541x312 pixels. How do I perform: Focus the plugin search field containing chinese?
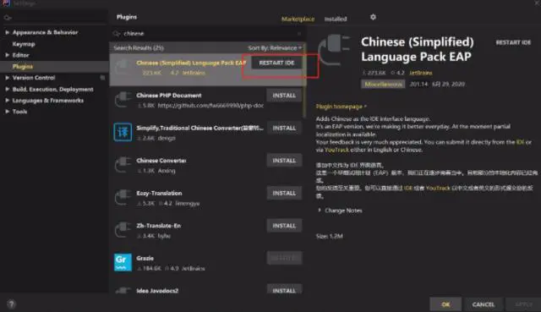click(x=209, y=34)
